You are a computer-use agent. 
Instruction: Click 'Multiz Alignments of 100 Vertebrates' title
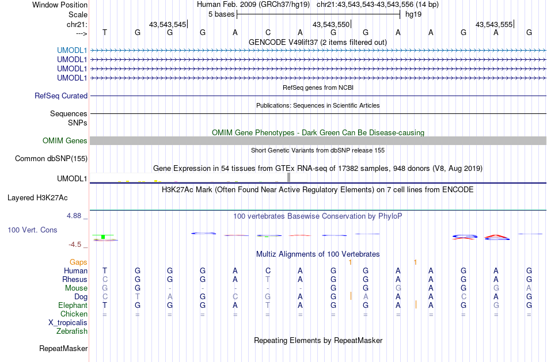pos(318,254)
